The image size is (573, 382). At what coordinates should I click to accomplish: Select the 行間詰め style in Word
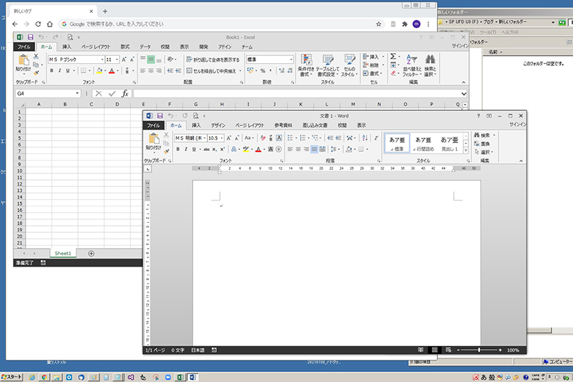click(423, 143)
